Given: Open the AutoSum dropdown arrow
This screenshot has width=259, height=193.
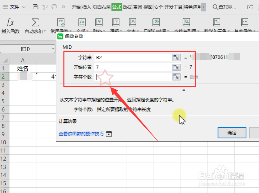Looking at the screenshot, I should coord(45,31).
